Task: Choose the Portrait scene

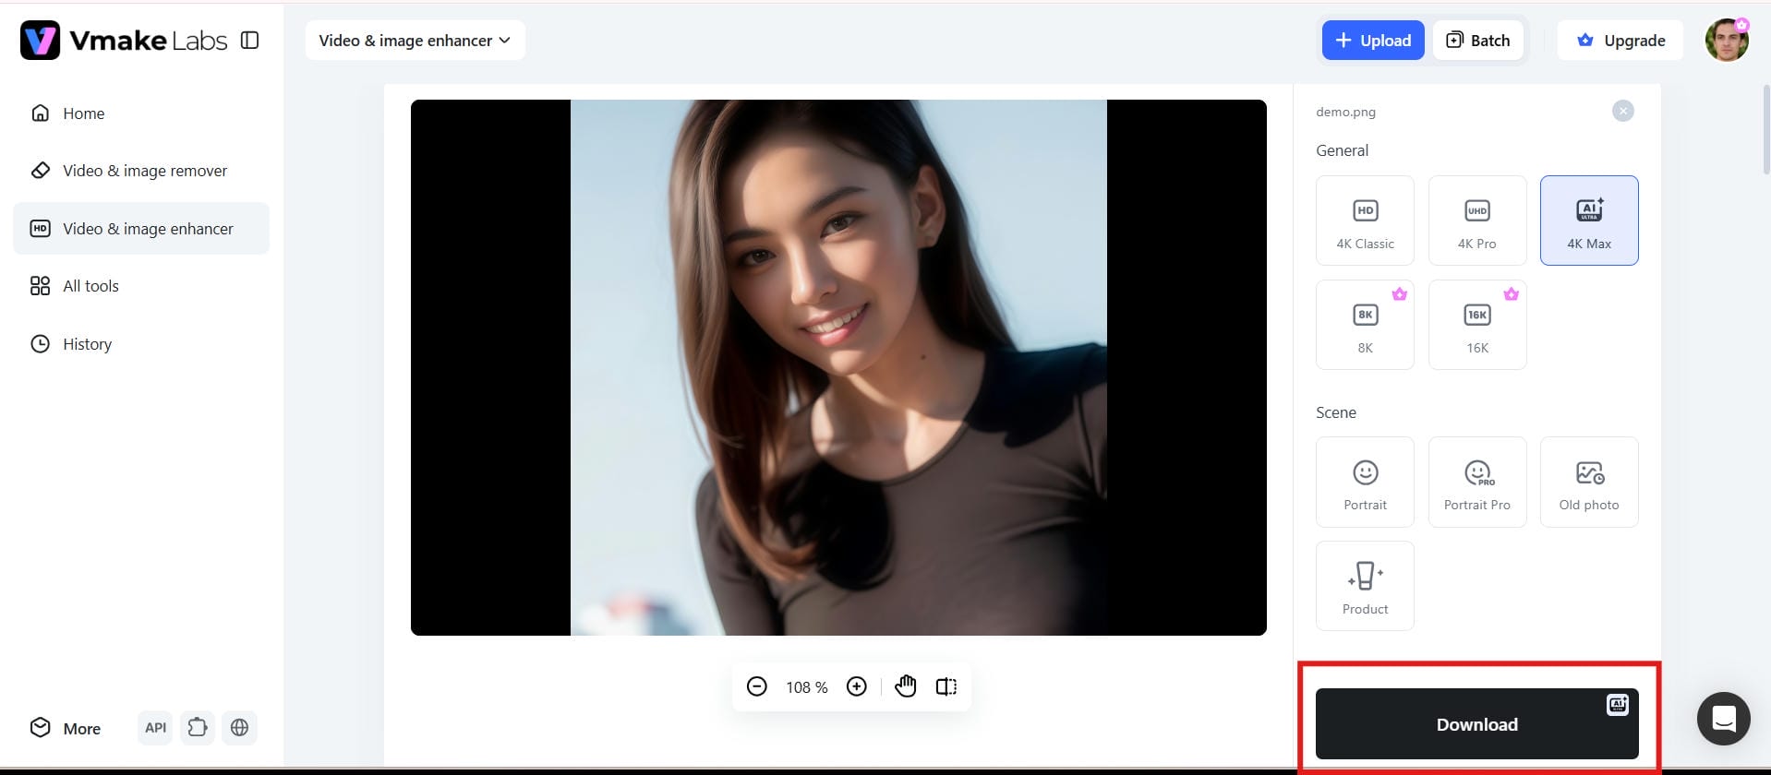Action: pyautogui.click(x=1365, y=483)
